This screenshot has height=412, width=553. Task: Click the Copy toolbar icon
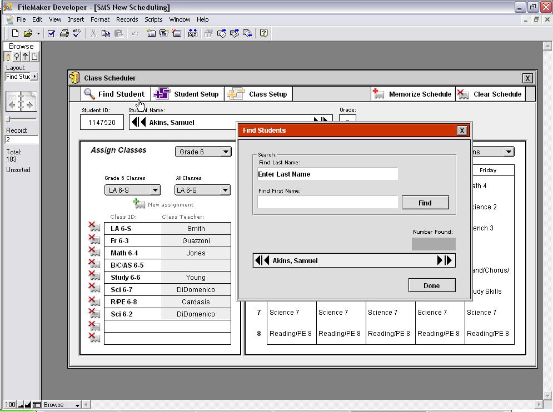pos(106,33)
